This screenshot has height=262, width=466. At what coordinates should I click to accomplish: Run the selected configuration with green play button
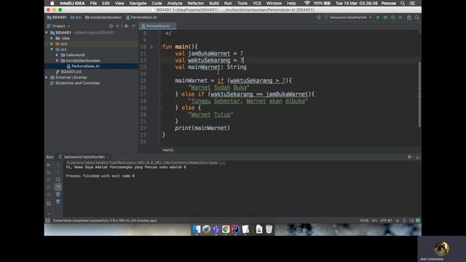378,17
